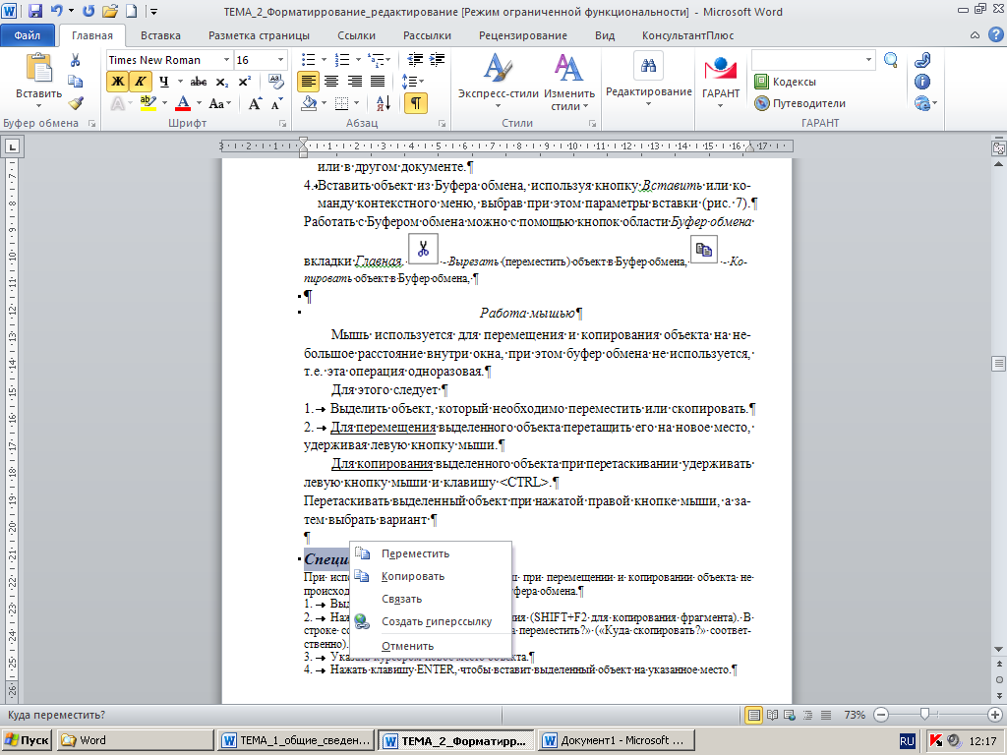Toggle italic К formatting
Viewport: 1007px width, 755px height.
pyautogui.click(x=140, y=82)
